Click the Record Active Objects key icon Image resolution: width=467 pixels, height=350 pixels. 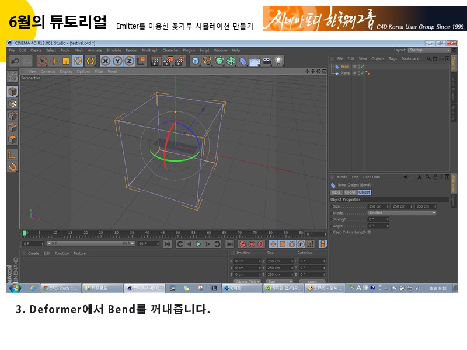[x=242, y=244]
